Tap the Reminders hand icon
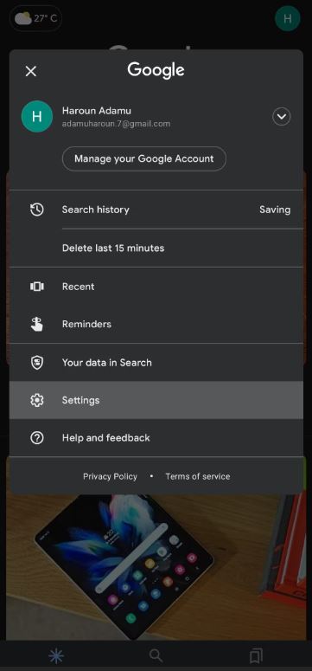This screenshot has height=671, width=312. pyautogui.click(x=37, y=324)
